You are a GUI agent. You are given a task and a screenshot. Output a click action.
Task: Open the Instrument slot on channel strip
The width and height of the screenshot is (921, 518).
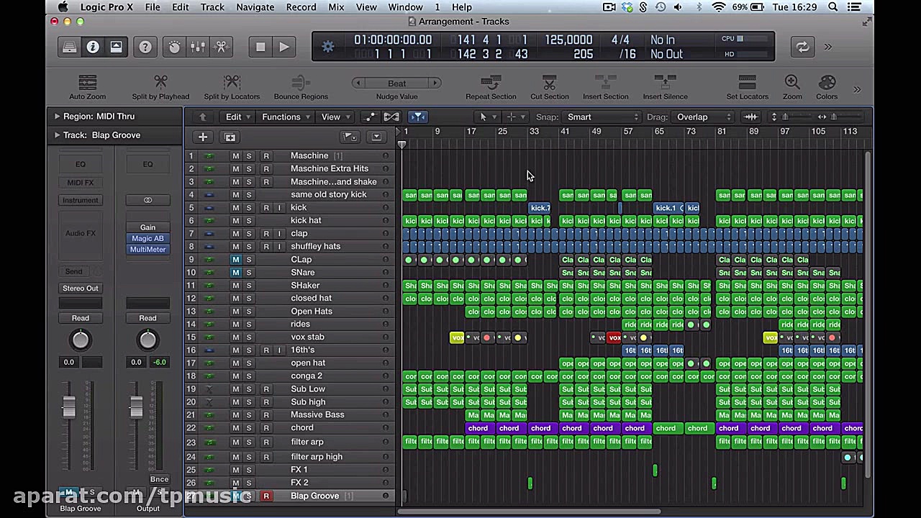(81, 200)
